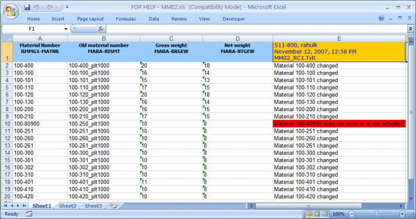416x219 pixels.
Task: Switch to the Sheet2 worksheet tab
Action: pyautogui.click(x=68, y=206)
